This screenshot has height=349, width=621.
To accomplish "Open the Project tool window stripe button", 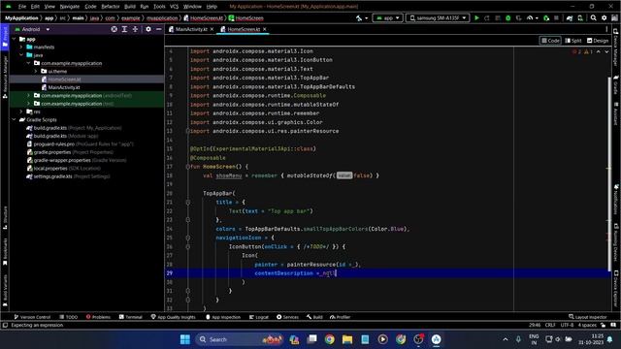I will pyautogui.click(x=5, y=37).
